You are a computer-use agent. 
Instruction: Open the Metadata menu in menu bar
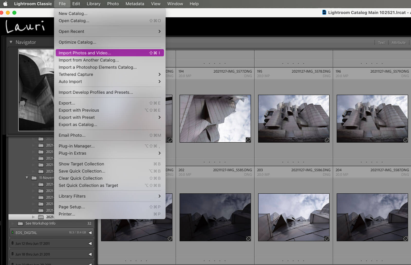(135, 4)
